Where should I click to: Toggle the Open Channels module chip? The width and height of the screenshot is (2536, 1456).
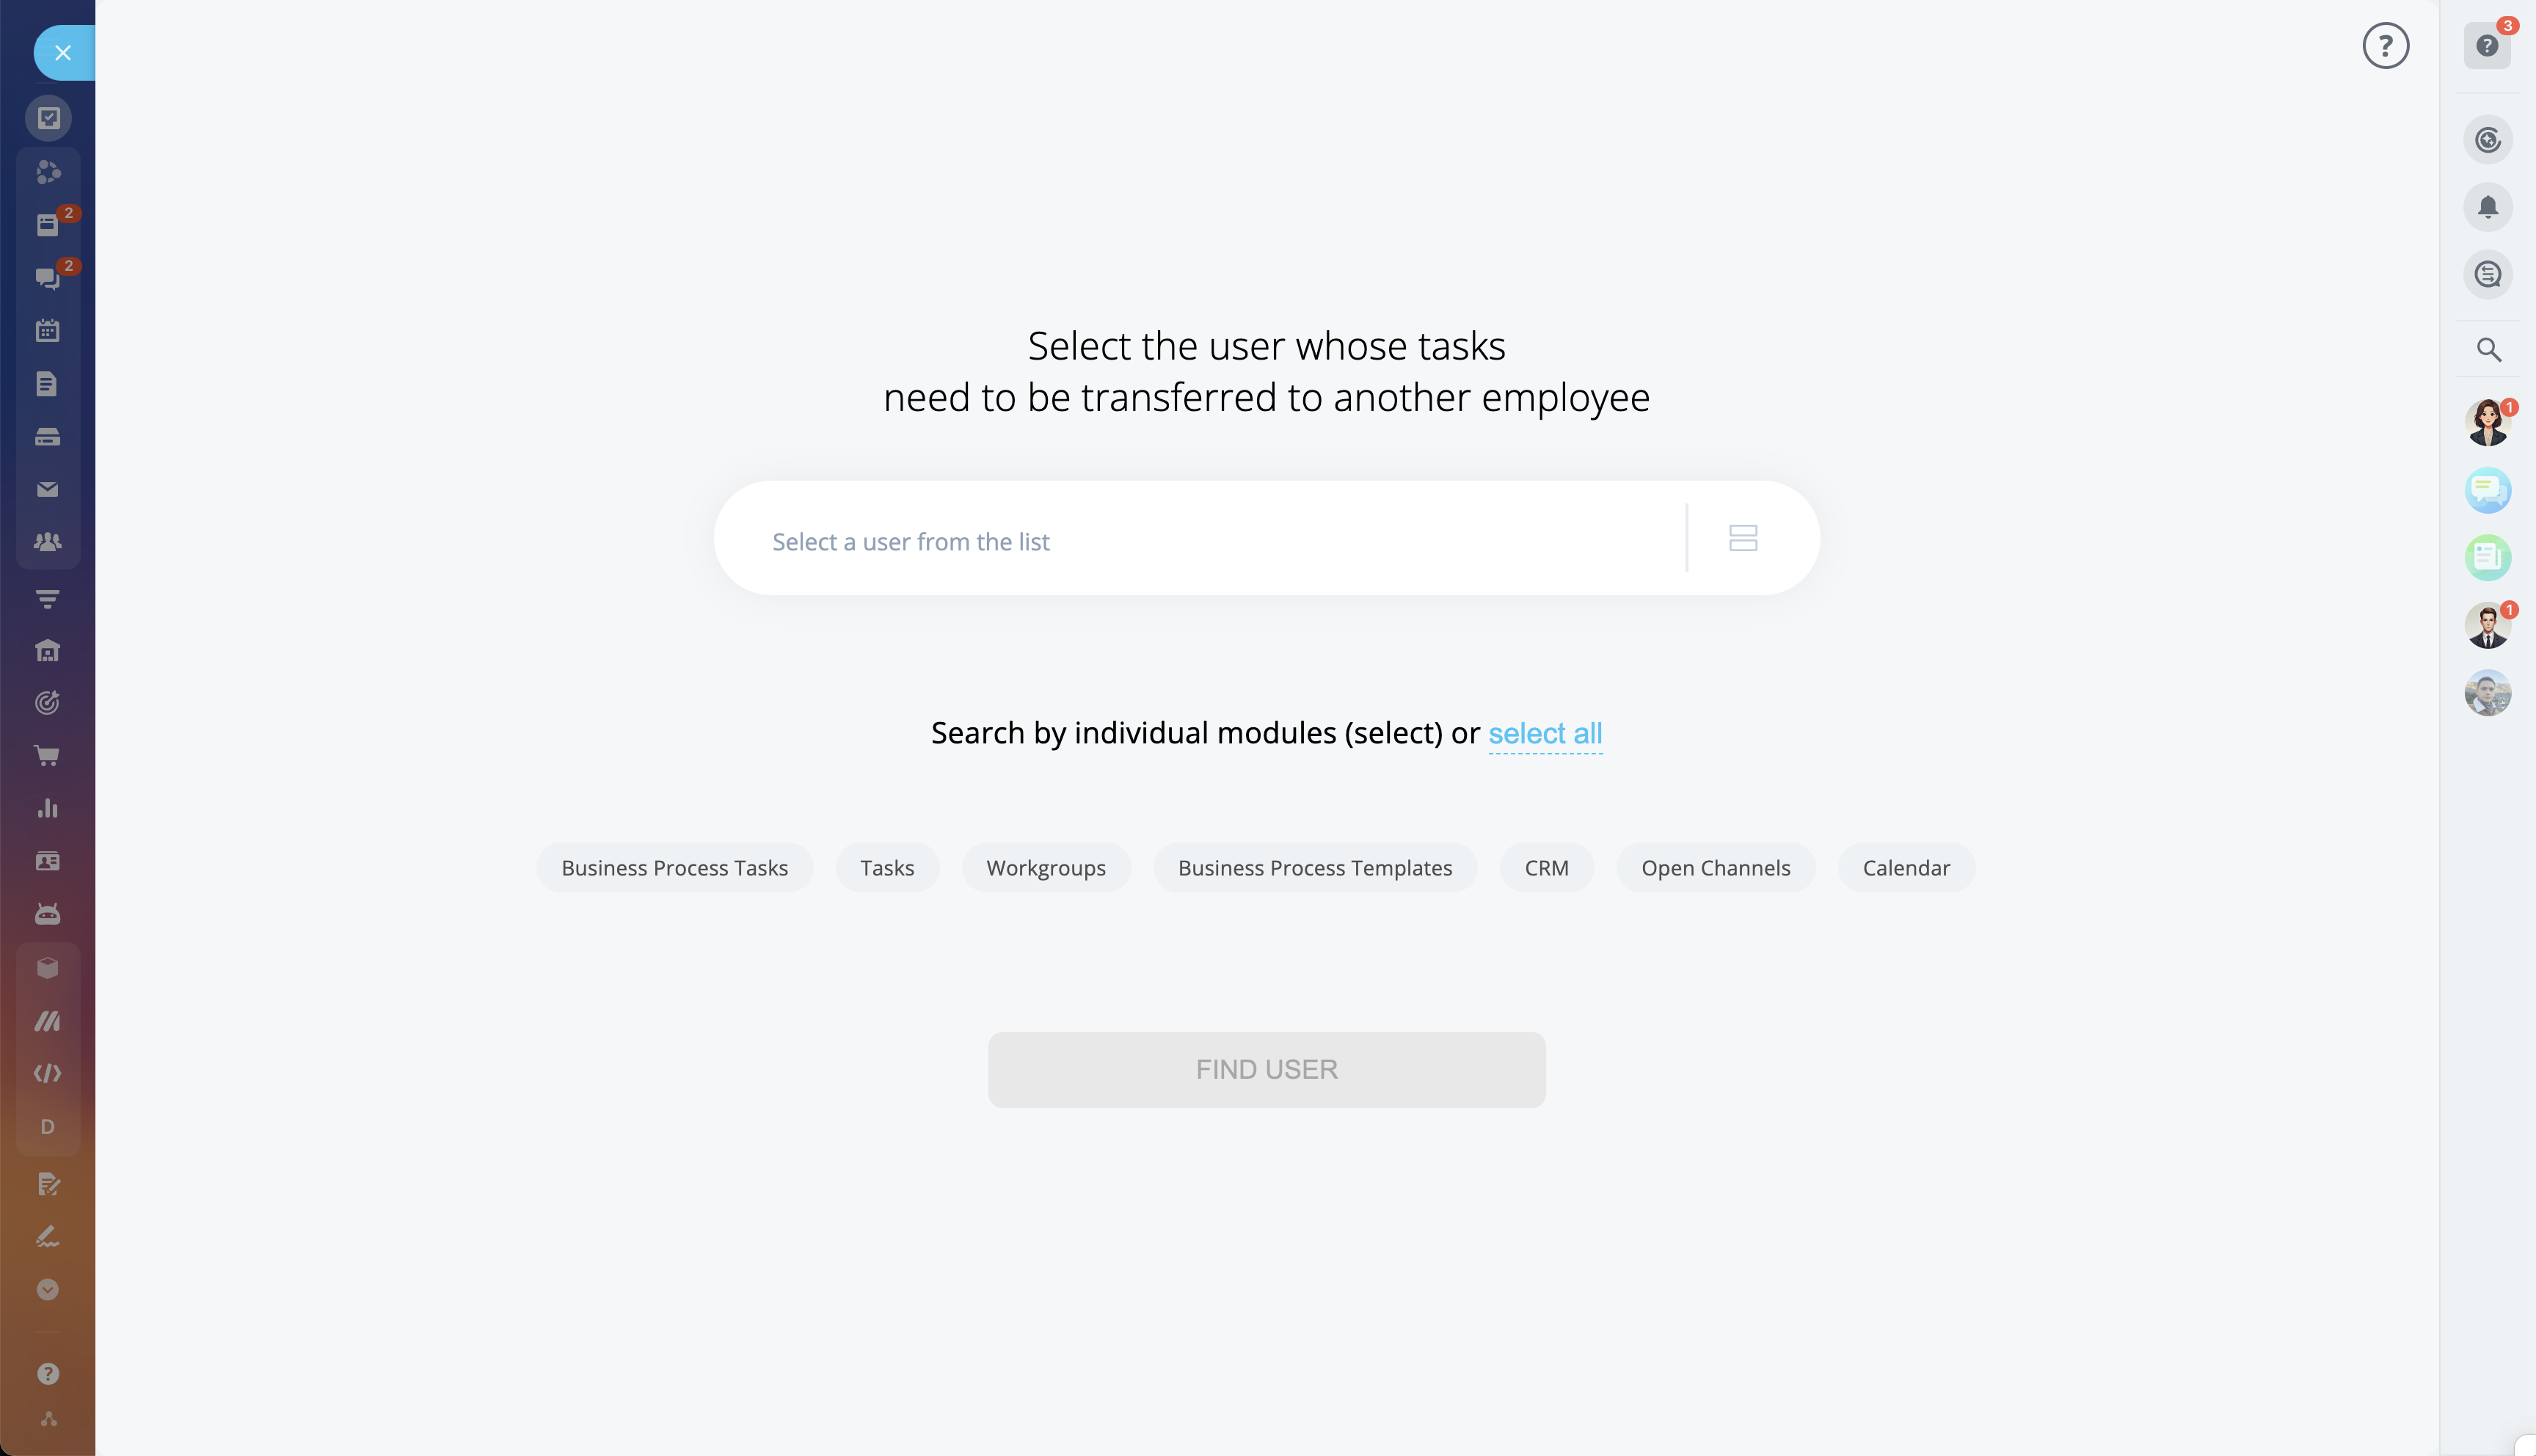click(x=1714, y=868)
